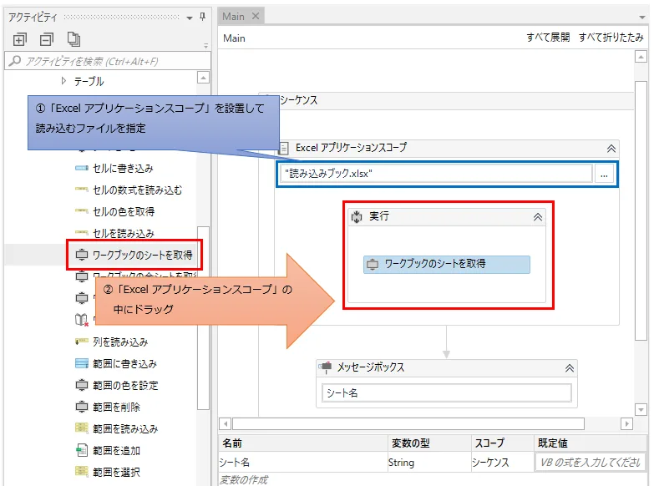Click the default value VB expression field
Viewport: 654px width, 486px height.
click(x=591, y=463)
